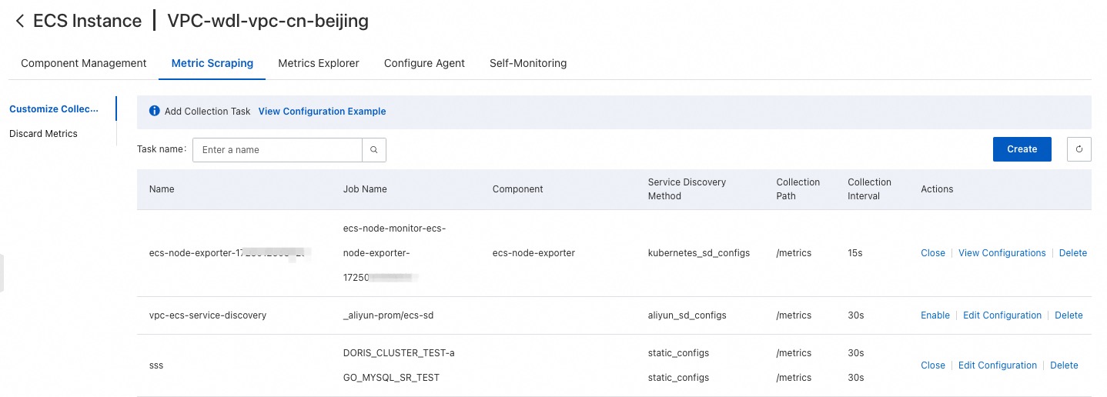Screen dimensions: 1107x397
Task: Close the sss collection task
Action: click(x=932, y=365)
